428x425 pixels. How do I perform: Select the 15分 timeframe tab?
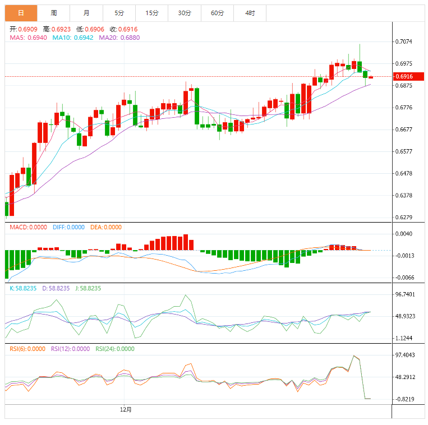coord(151,12)
